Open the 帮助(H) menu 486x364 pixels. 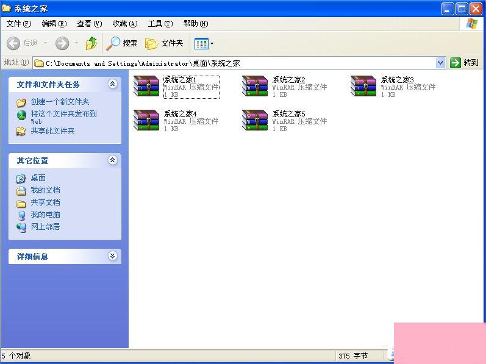tap(196, 24)
